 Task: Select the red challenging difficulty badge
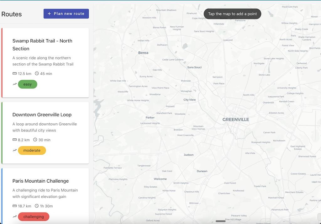tap(34, 216)
